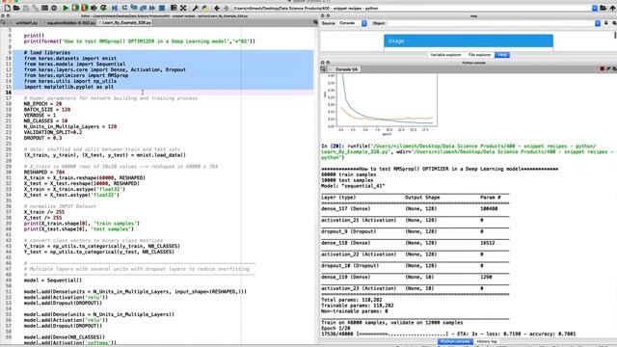Click the save all files icon
Viewport: 617px width, 347px height.
(x=36, y=8)
